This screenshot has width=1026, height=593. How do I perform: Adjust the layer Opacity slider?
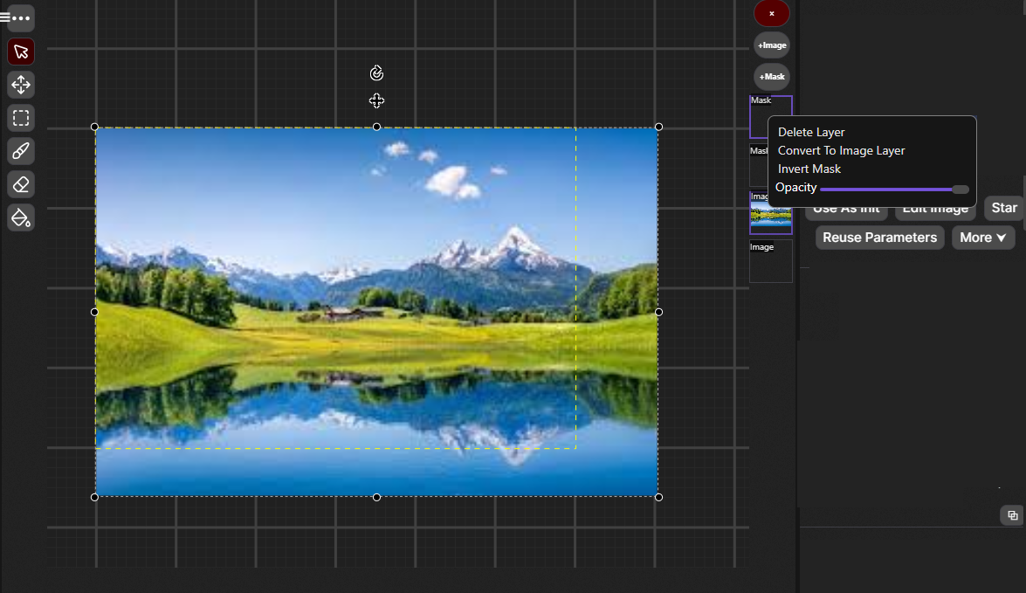coord(894,190)
